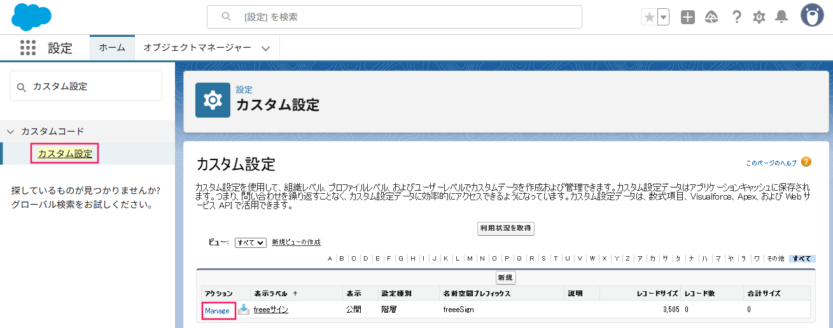Open the favorites list dropdown arrow
Screen dimensions: 833x328
664,17
